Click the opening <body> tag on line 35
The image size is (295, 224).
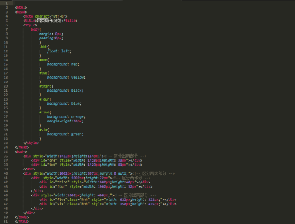tap(21, 152)
